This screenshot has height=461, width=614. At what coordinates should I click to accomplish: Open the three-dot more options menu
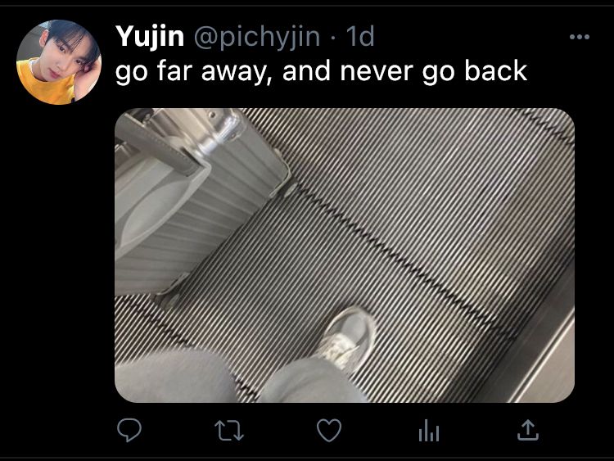coord(580,37)
